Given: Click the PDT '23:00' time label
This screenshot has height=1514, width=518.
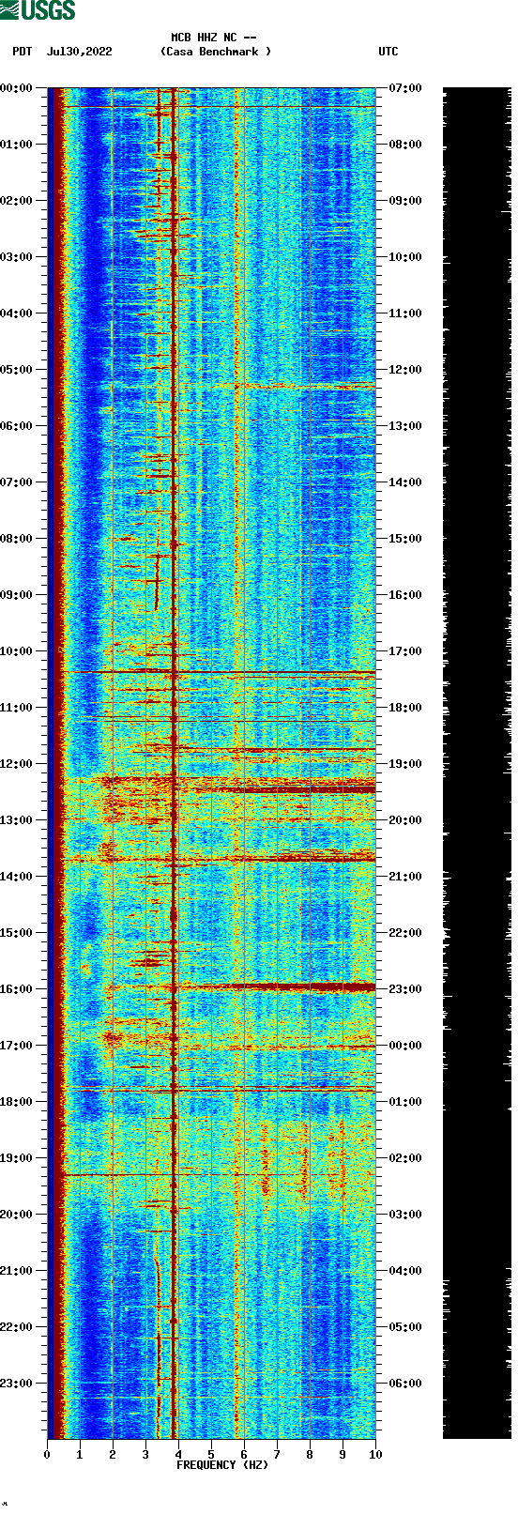Looking at the screenshot, I should point(16,1384).
